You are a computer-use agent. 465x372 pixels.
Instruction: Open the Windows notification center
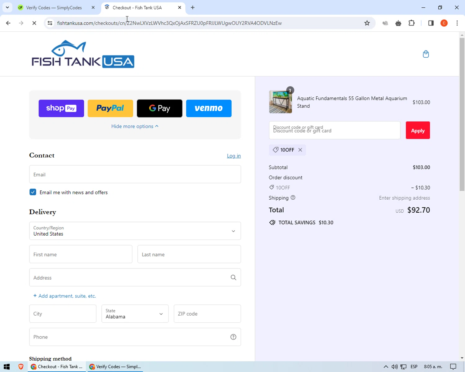click(453, 367)
